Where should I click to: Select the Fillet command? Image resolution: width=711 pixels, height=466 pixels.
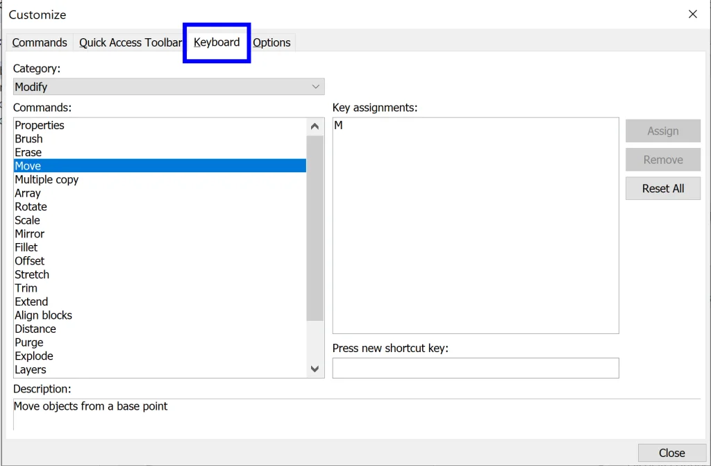click(26, 247)
